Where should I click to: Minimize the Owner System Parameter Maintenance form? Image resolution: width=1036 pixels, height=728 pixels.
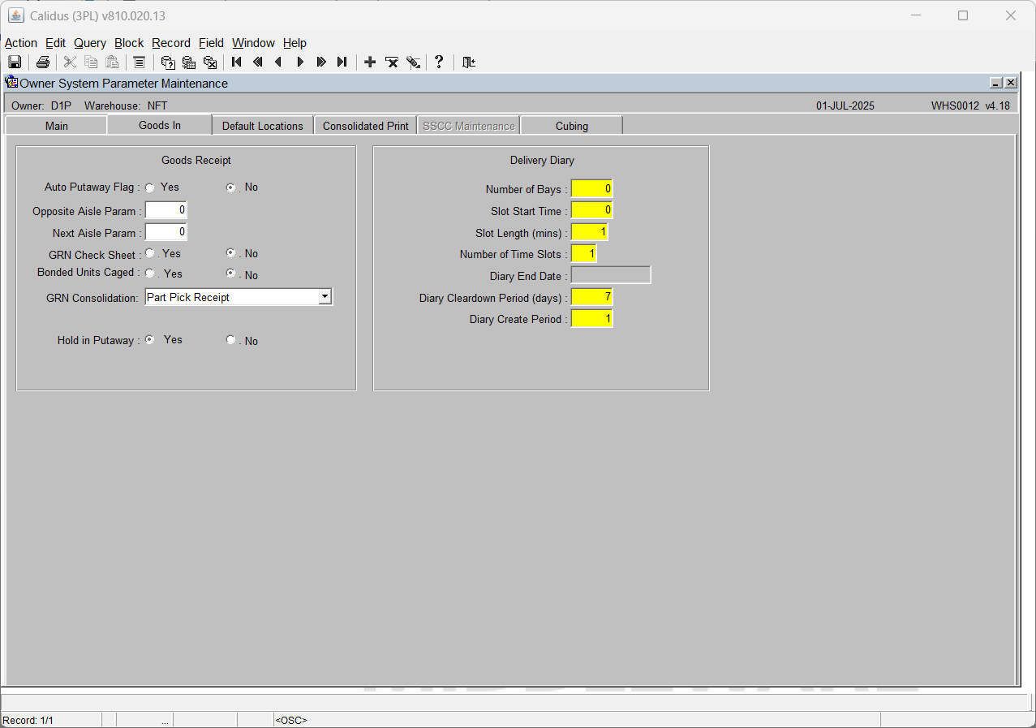tap(996, 83)
